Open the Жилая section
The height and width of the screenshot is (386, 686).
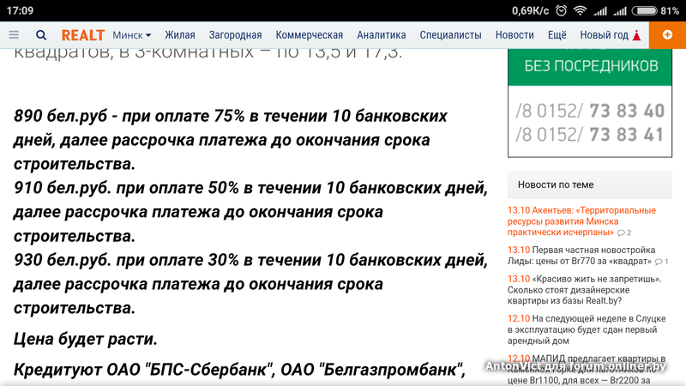[x=180, y=35]
